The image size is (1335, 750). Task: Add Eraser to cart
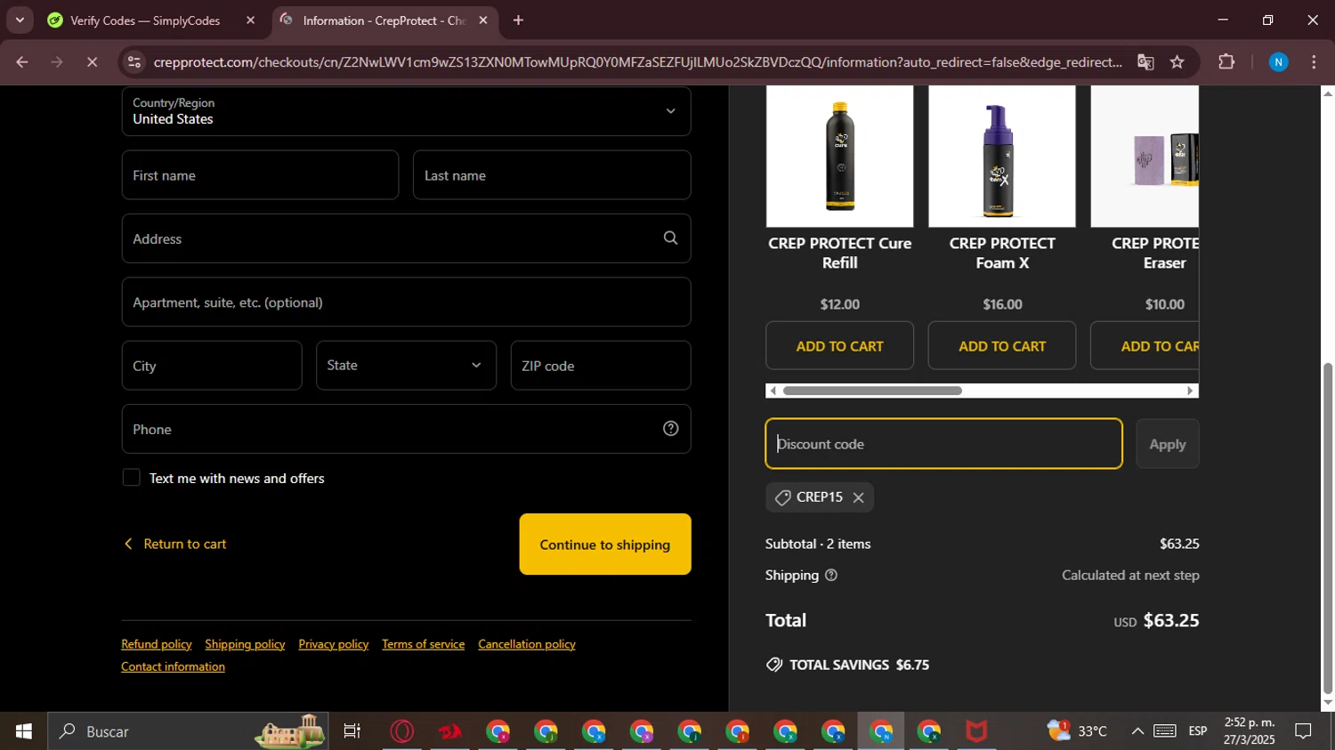pos(1145,346)
